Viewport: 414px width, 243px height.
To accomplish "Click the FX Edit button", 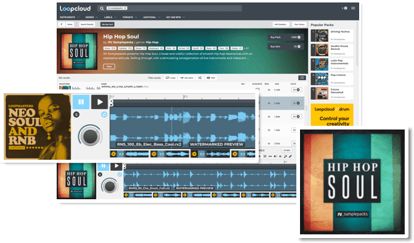I will pyautogui.click(x=286, y=150).
